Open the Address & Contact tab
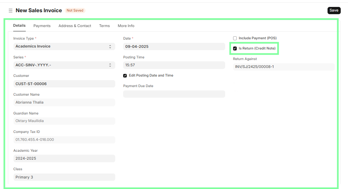348x189 pixels. coord(75,26)
